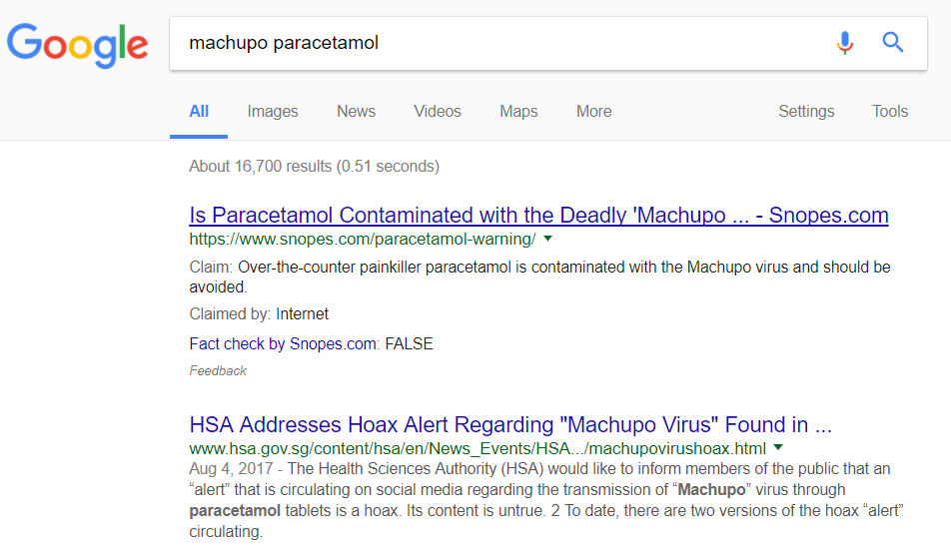Open the Maps tab

(518, 112)
